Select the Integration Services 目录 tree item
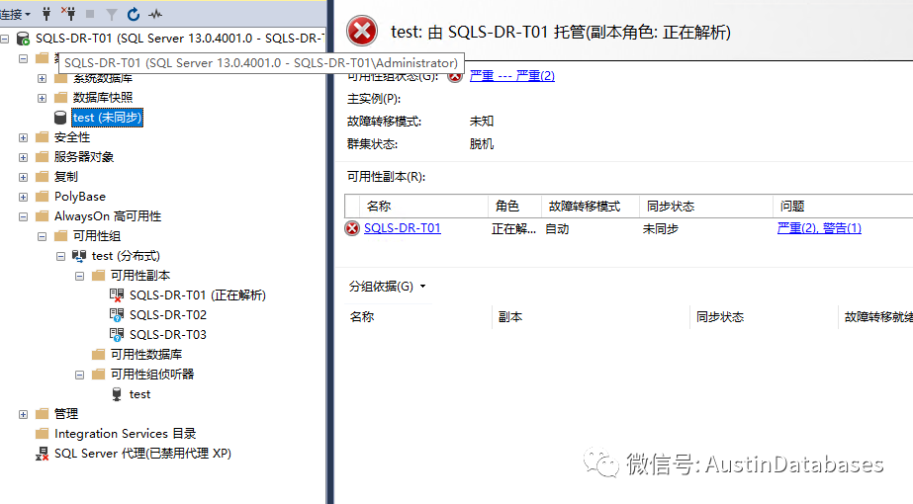The height and width of the screenshot is (504, 913). tap(126, 434)
